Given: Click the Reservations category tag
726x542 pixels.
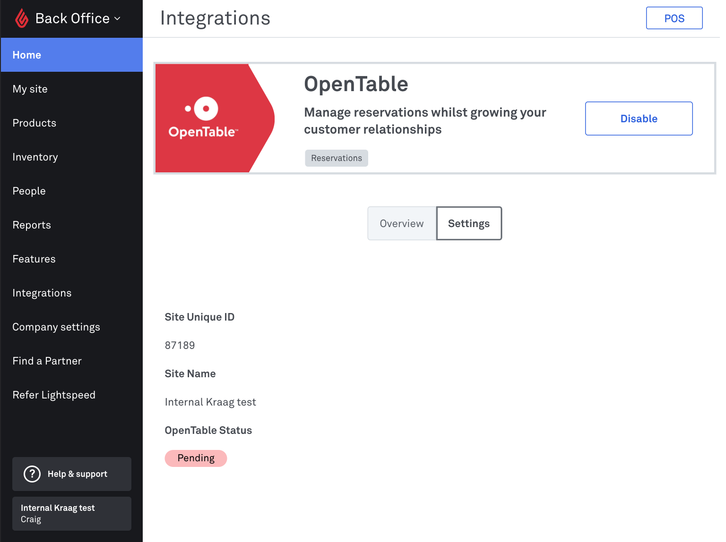Looking at the screenshot, I should 336,158.
